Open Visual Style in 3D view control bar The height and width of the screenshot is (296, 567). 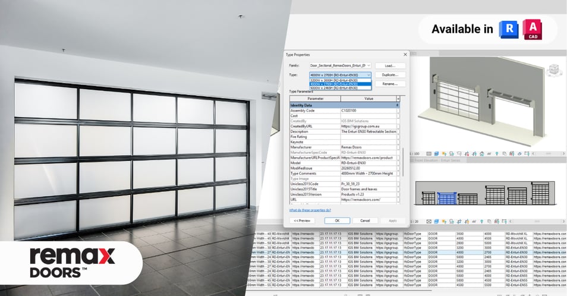pyautogui.click(x=436, y=153)
